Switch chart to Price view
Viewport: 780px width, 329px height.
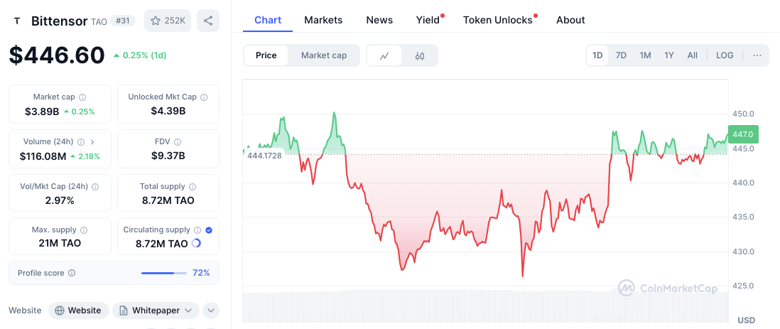[266, 55]
